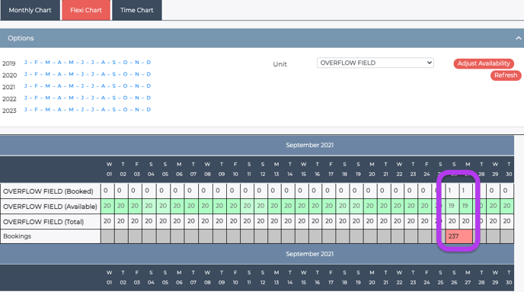Screen dimensions: 524x292
Task: Select the Booked cell for day 01
Action: 107,191
